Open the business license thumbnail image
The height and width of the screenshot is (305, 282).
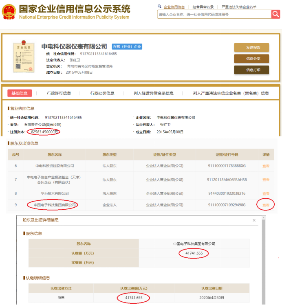tap(24, 57)
